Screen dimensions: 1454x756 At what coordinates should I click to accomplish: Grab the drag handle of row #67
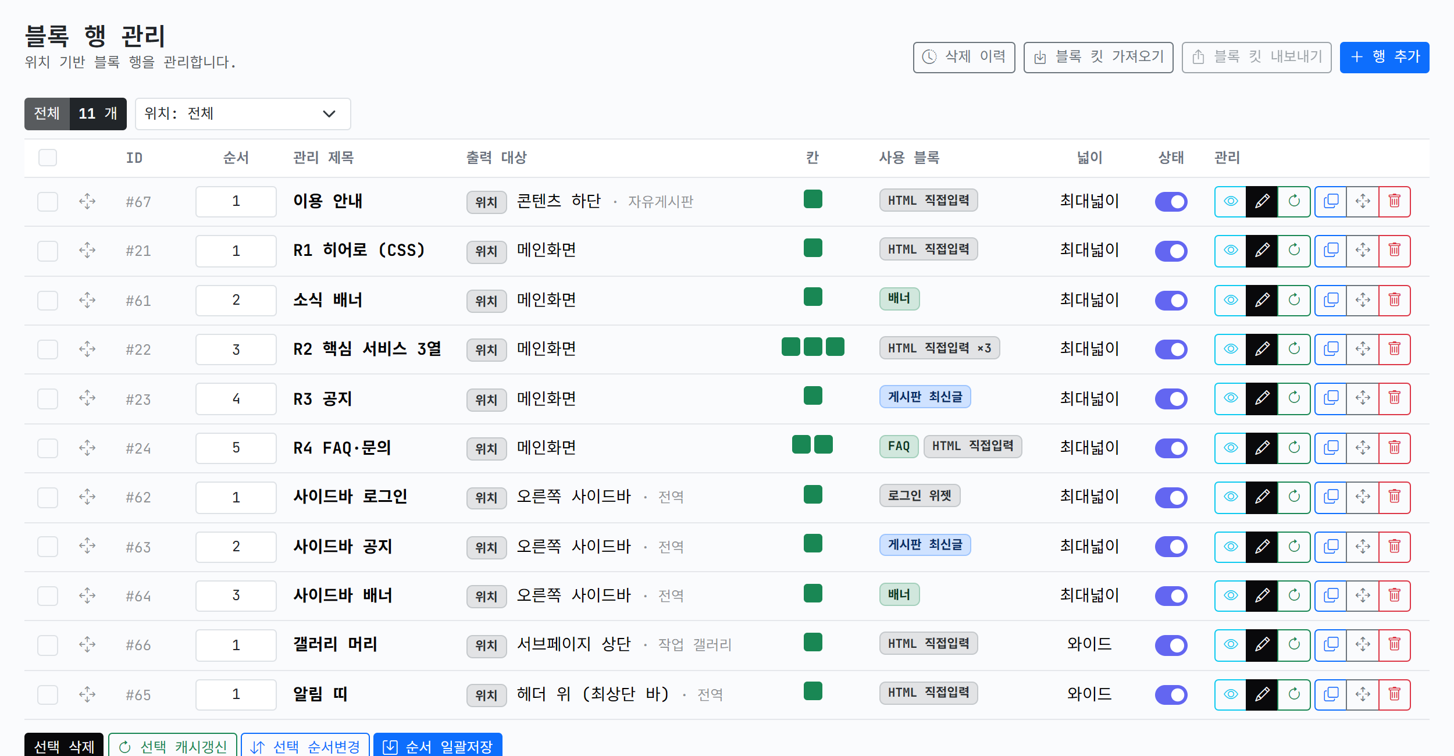[87, 201]
